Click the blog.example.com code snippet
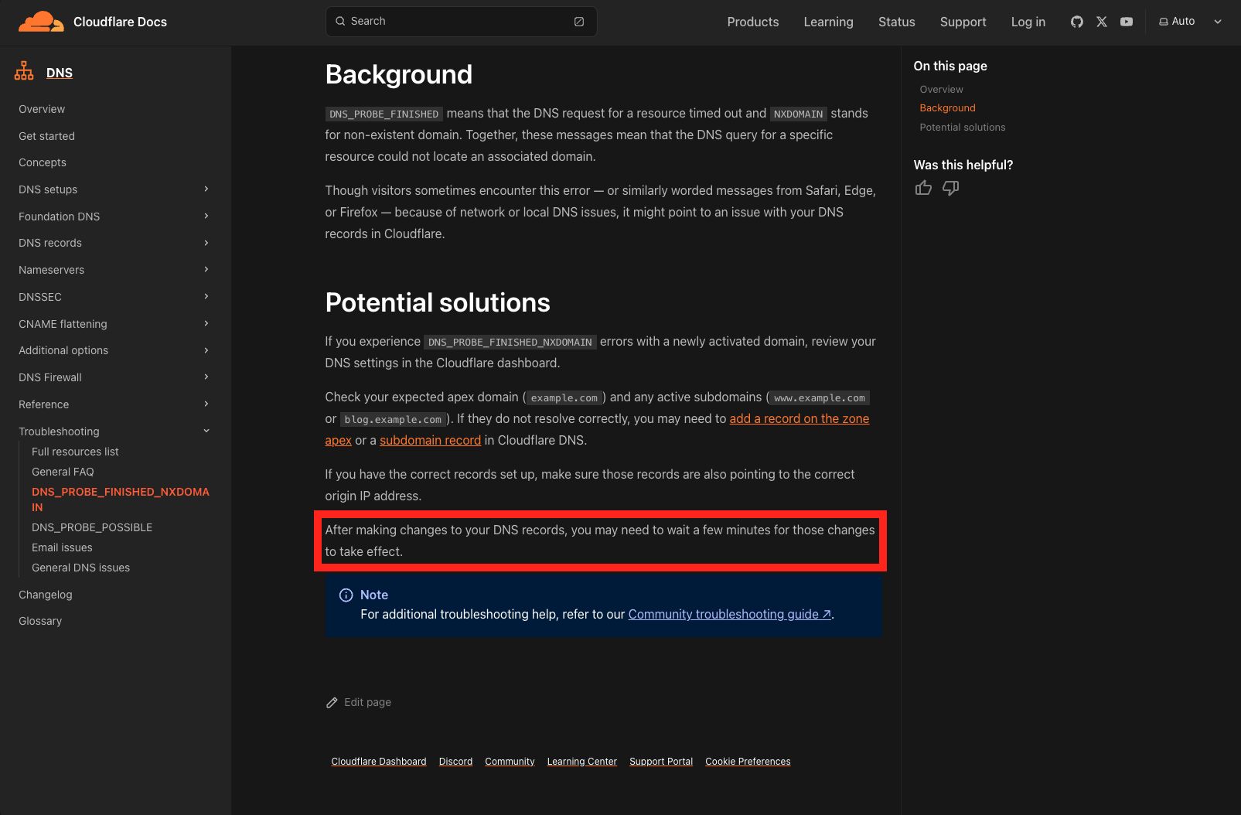The height and width of the screenshot is (815, 1241). 393,419
